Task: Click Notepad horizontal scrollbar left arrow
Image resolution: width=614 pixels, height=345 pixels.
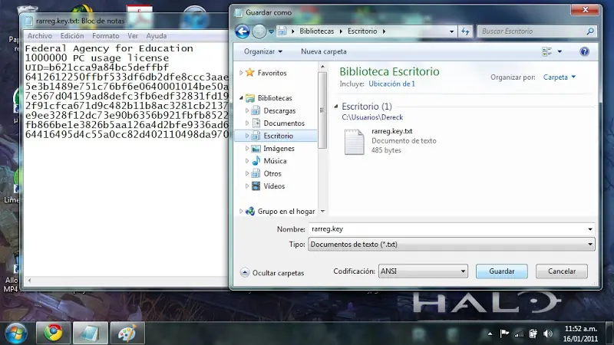Action: tap(29, 280)
